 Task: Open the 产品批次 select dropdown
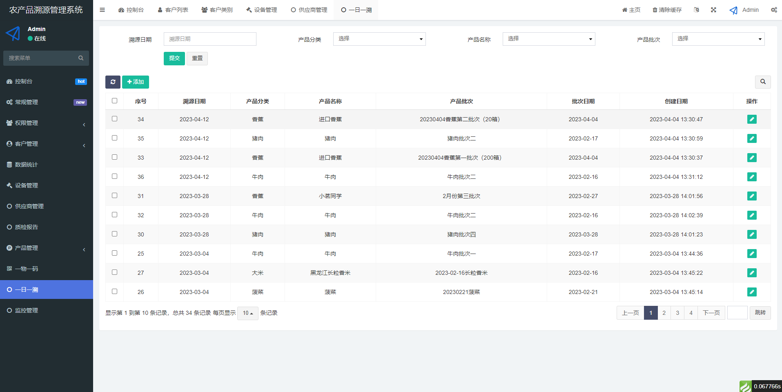click(x=717, y=39)
